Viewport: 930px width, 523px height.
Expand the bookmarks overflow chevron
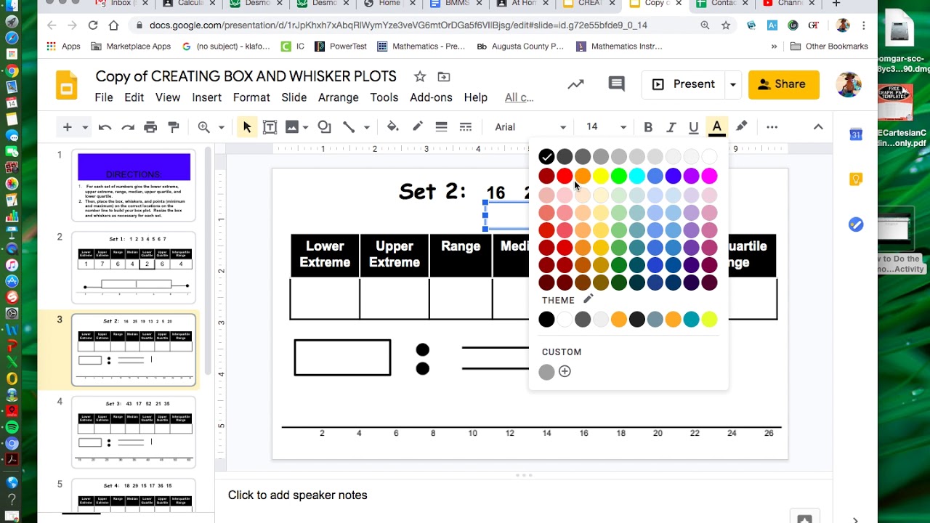[x=774, y=46]
